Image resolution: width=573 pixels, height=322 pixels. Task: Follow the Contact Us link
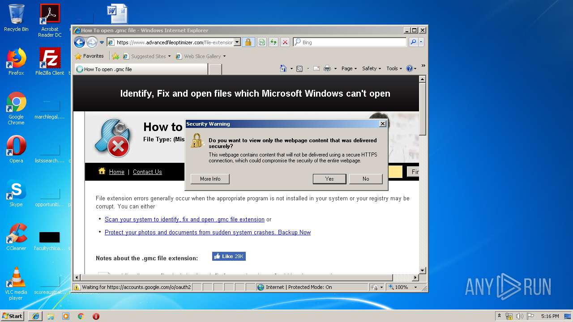point(147,172)
